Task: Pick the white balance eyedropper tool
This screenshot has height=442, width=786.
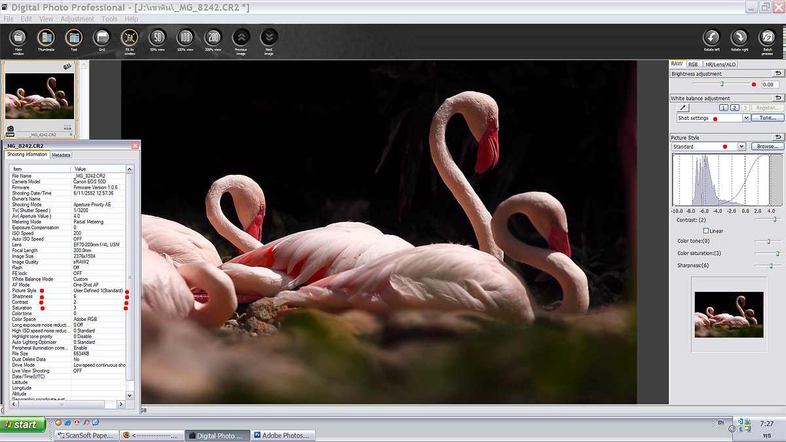Action: tap(683, 107)
